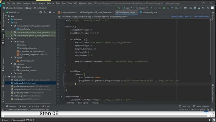Expand the values folder

[x=12, y=74]
